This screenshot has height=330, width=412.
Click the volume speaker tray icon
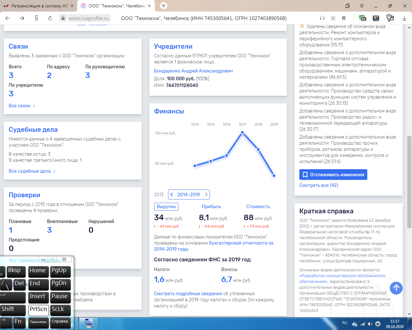(370, 324)
